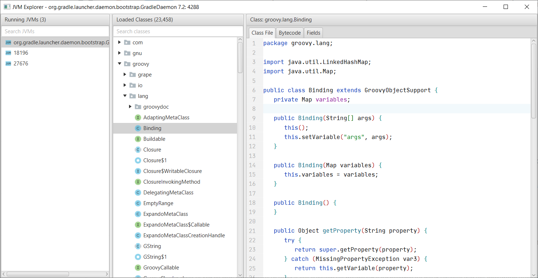Click the icon of ExpandoMetaClassCreationHandle

point(138,235)
